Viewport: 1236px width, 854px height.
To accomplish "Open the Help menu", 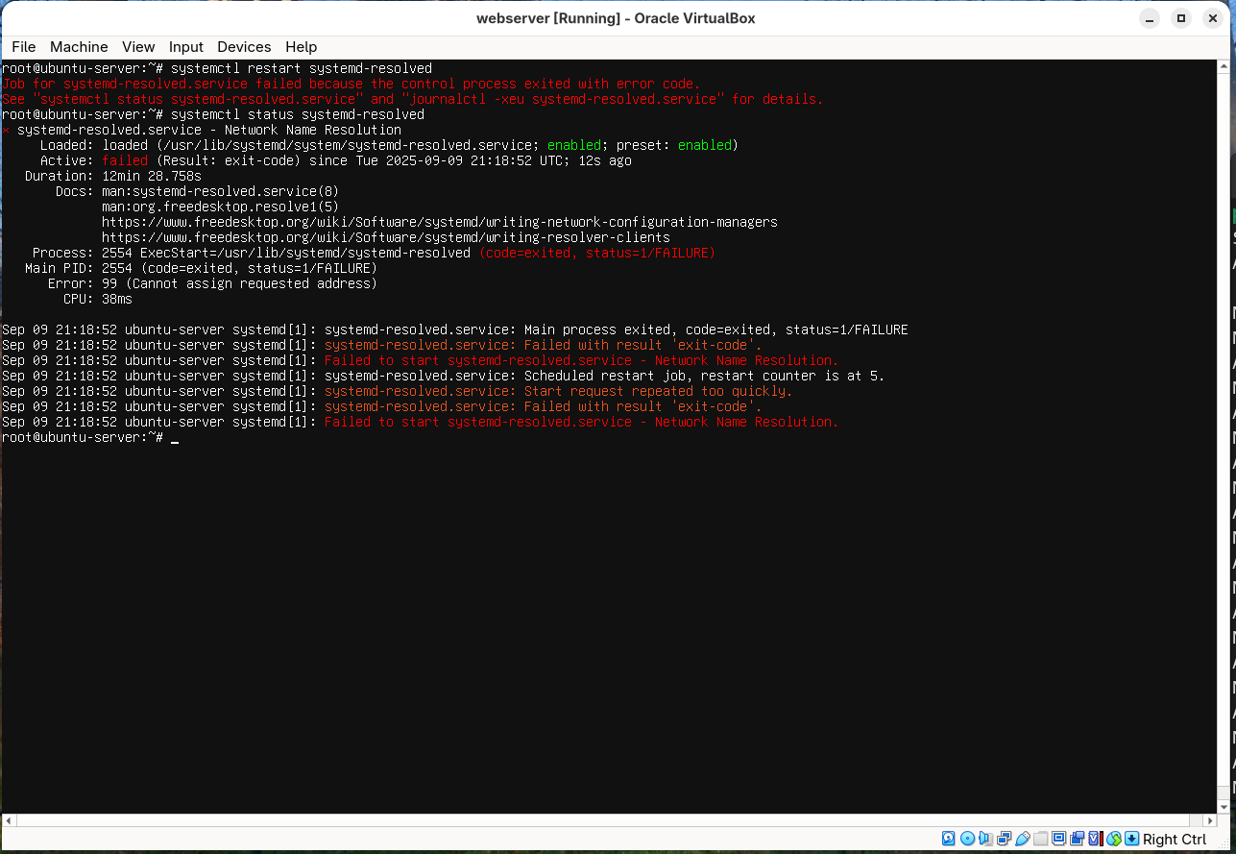I will coord(301,46).
